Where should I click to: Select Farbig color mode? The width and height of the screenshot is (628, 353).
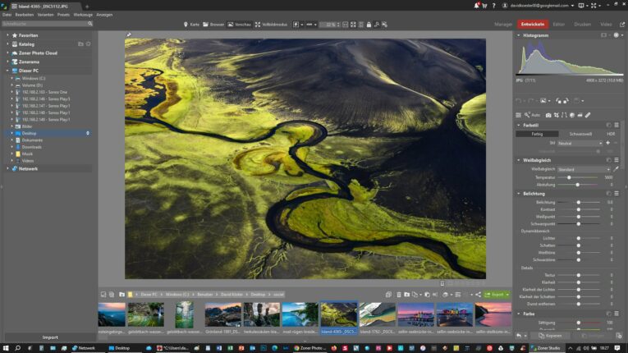point(537,134)
